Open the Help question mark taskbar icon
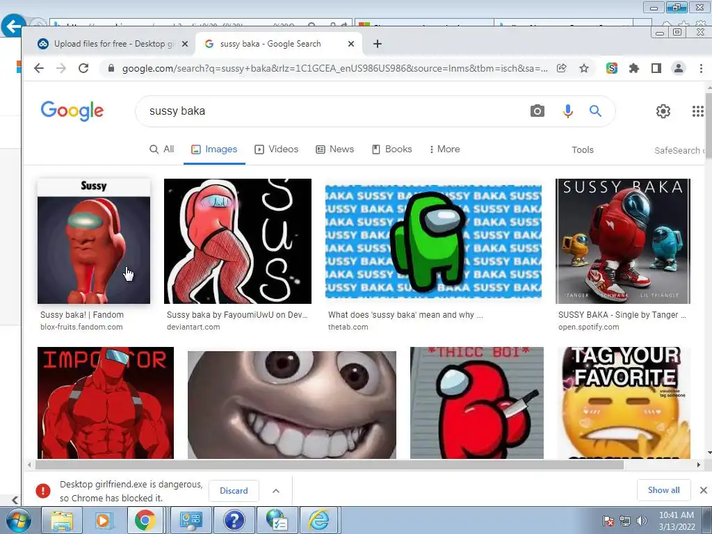Screen dimensions: 712x534 tap(234, 520)
